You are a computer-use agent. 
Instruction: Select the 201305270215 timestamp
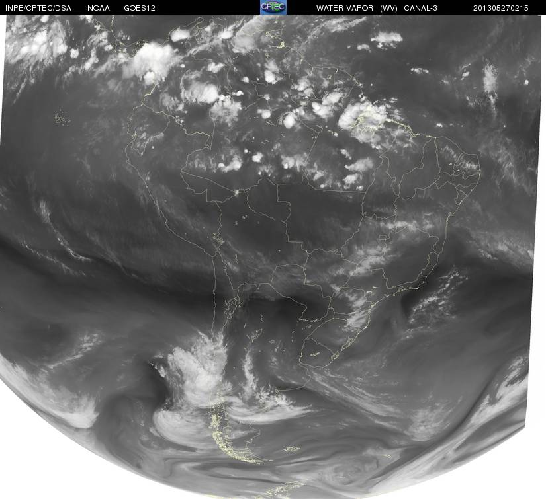[500, 8]
